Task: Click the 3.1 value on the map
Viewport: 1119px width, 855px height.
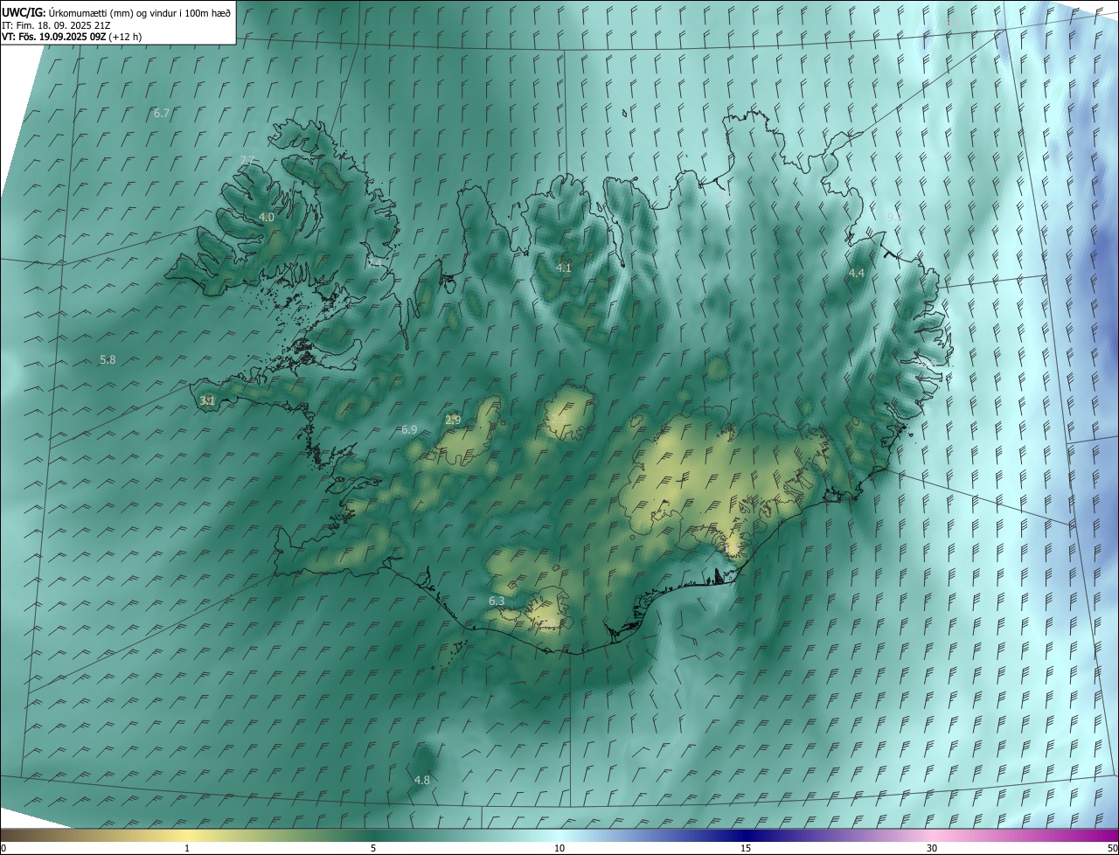Action: pyautogui.click(x=207, y=401)
